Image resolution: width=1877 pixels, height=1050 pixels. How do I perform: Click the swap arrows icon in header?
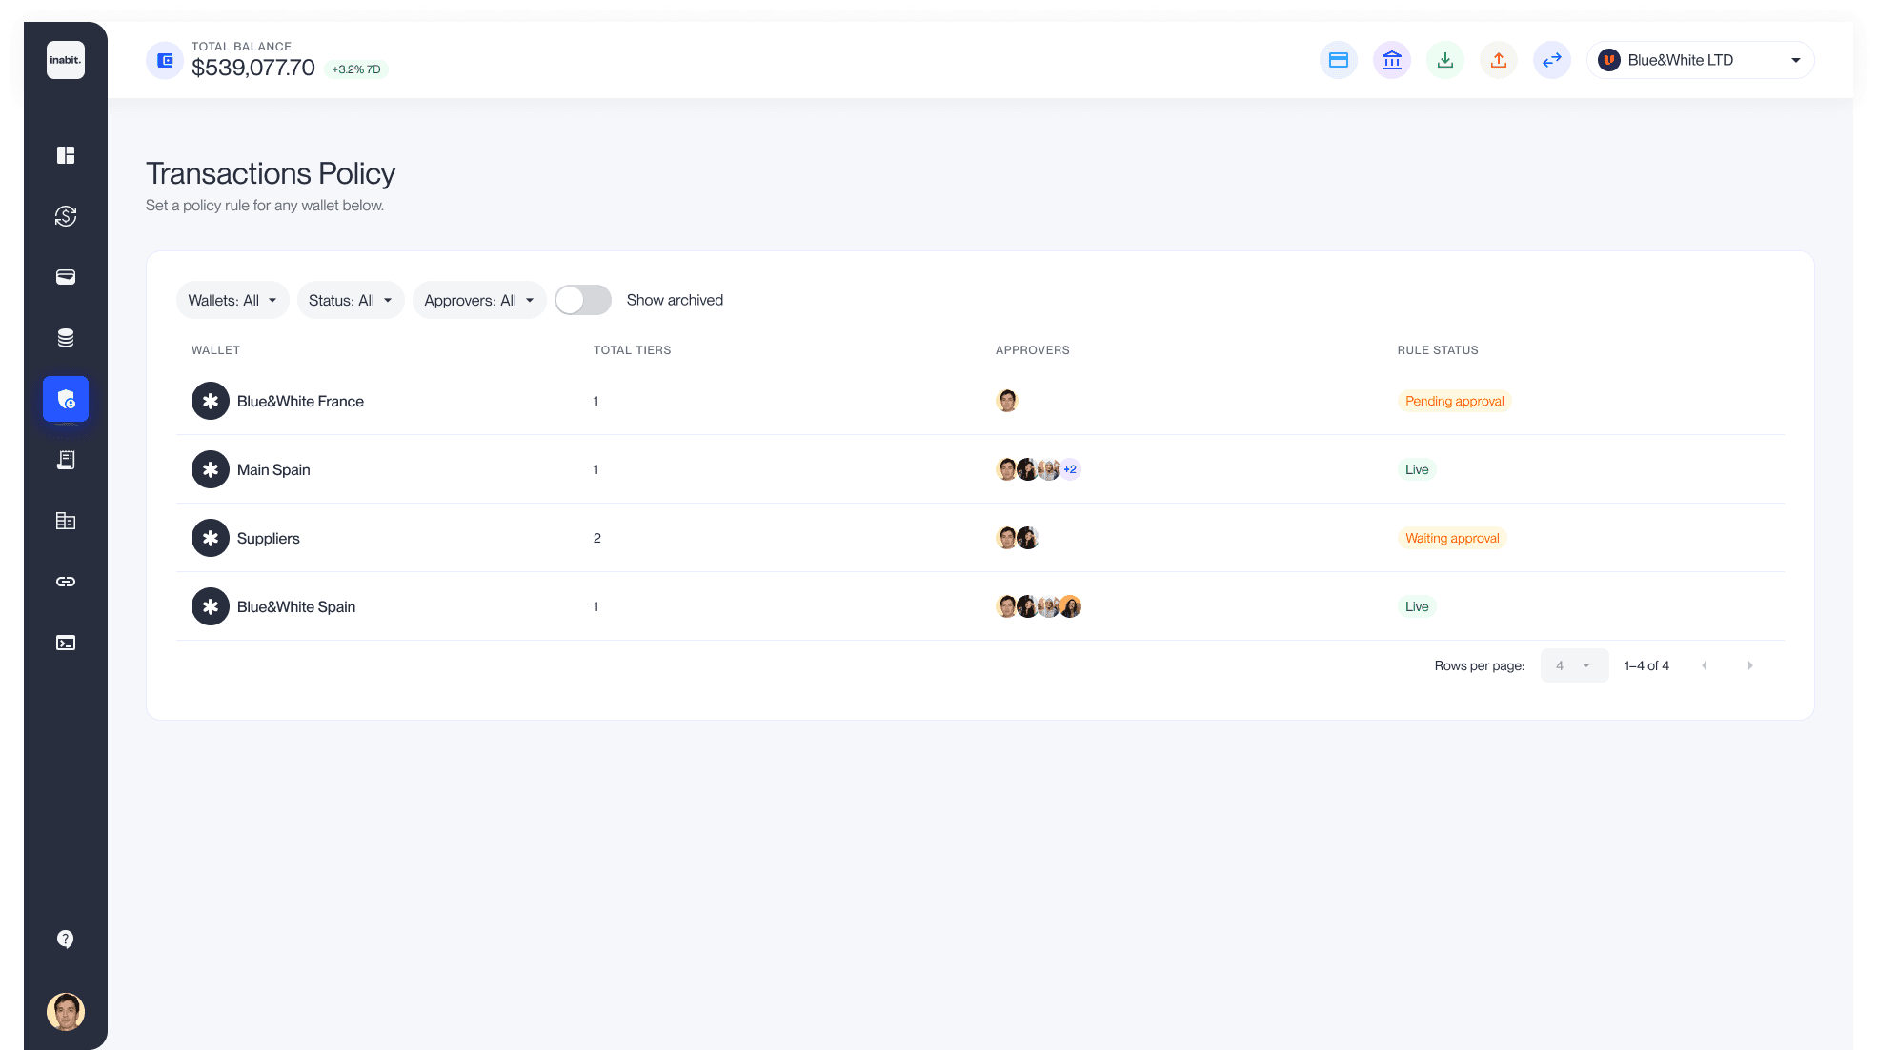coord(1552,60)
